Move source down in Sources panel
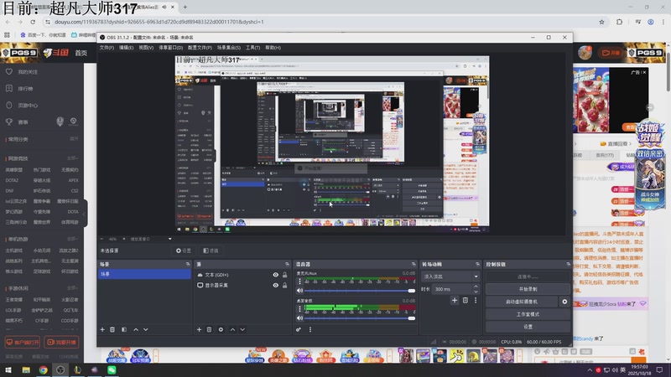 pos(242,329)
